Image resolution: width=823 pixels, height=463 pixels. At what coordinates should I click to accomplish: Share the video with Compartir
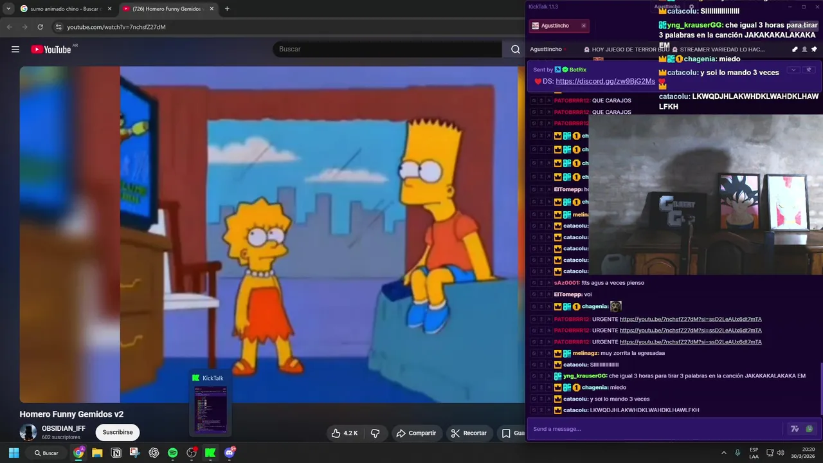click(x=416, y=433)
